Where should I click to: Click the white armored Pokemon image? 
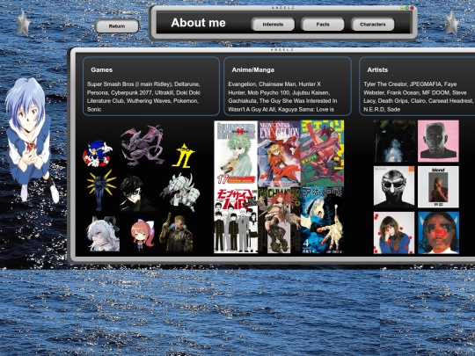coord(180,192)
